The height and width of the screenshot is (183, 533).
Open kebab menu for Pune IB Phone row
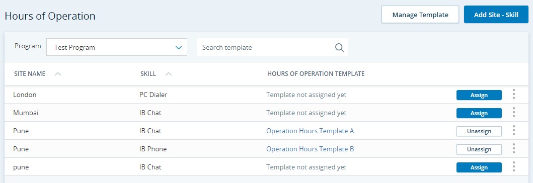514,148
